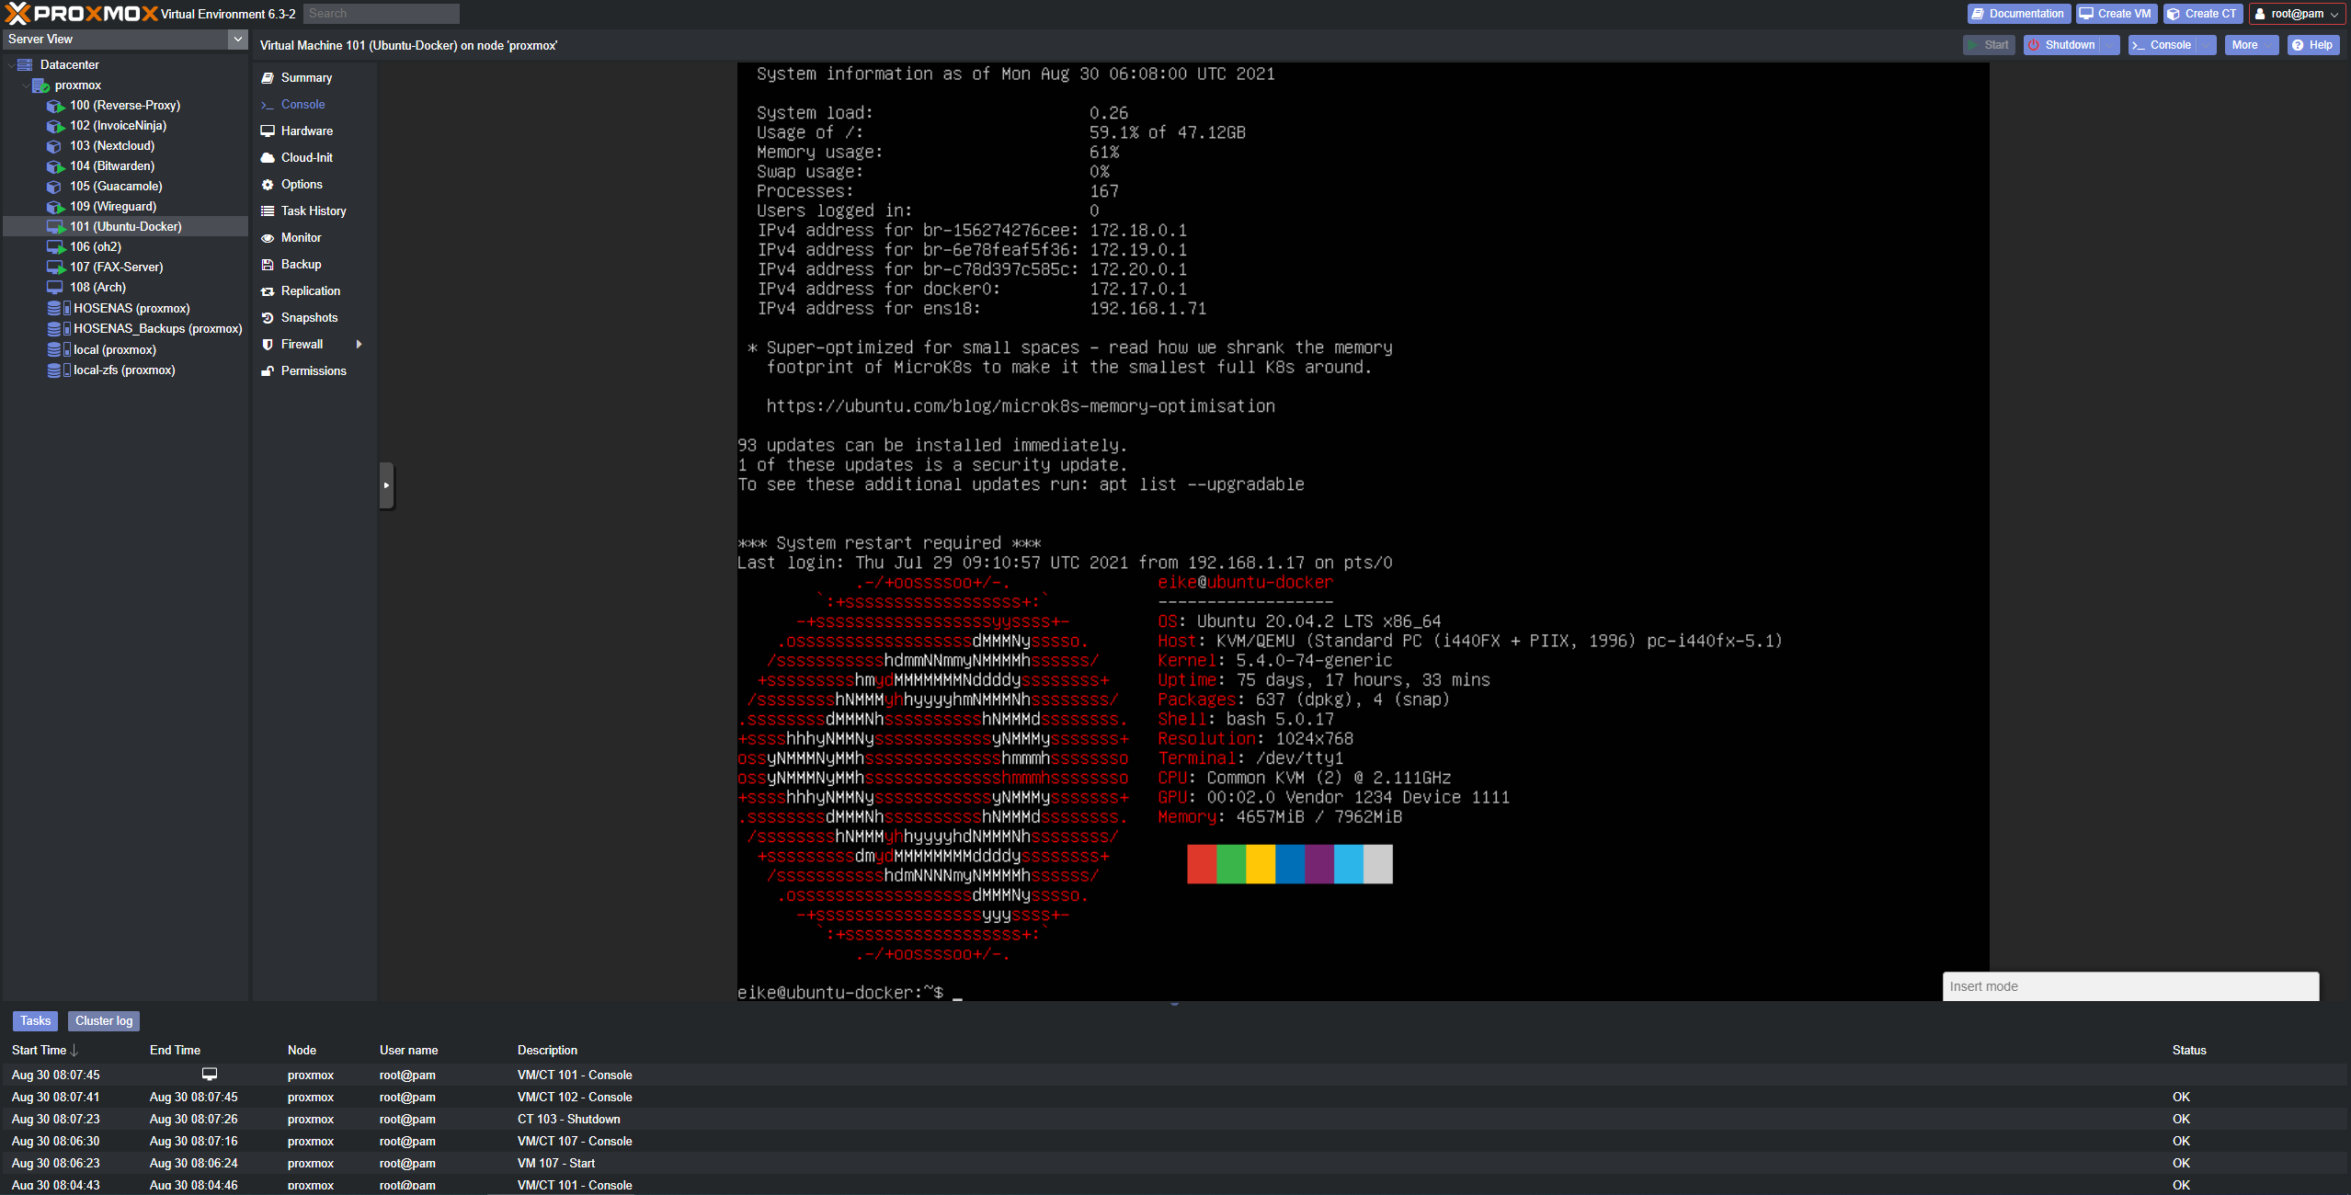Screen dimensions: 2351x1195
Task: Click the greyed Start button
Action: [x=1989, y=45]
